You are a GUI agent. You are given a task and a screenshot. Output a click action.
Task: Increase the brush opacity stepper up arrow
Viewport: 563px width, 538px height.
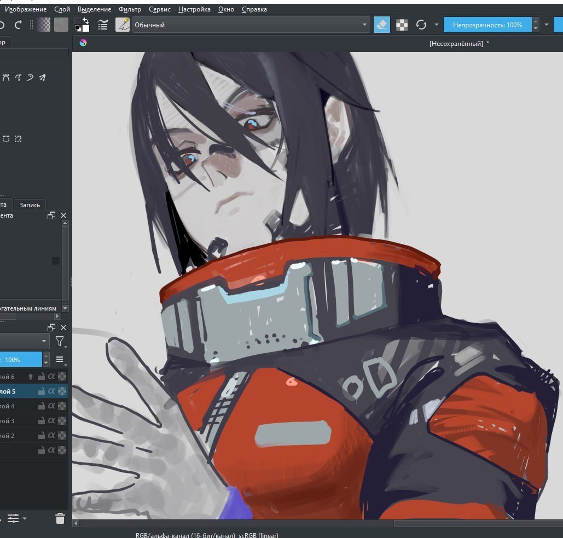coord(535,21)
